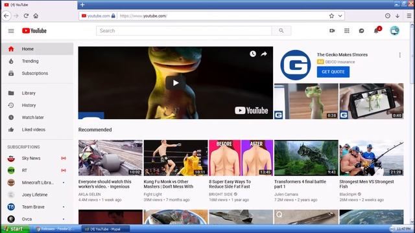Open Sky News subscription channel
The width and height of the screenshot is (415, 233).
click(x=38, y=158)
